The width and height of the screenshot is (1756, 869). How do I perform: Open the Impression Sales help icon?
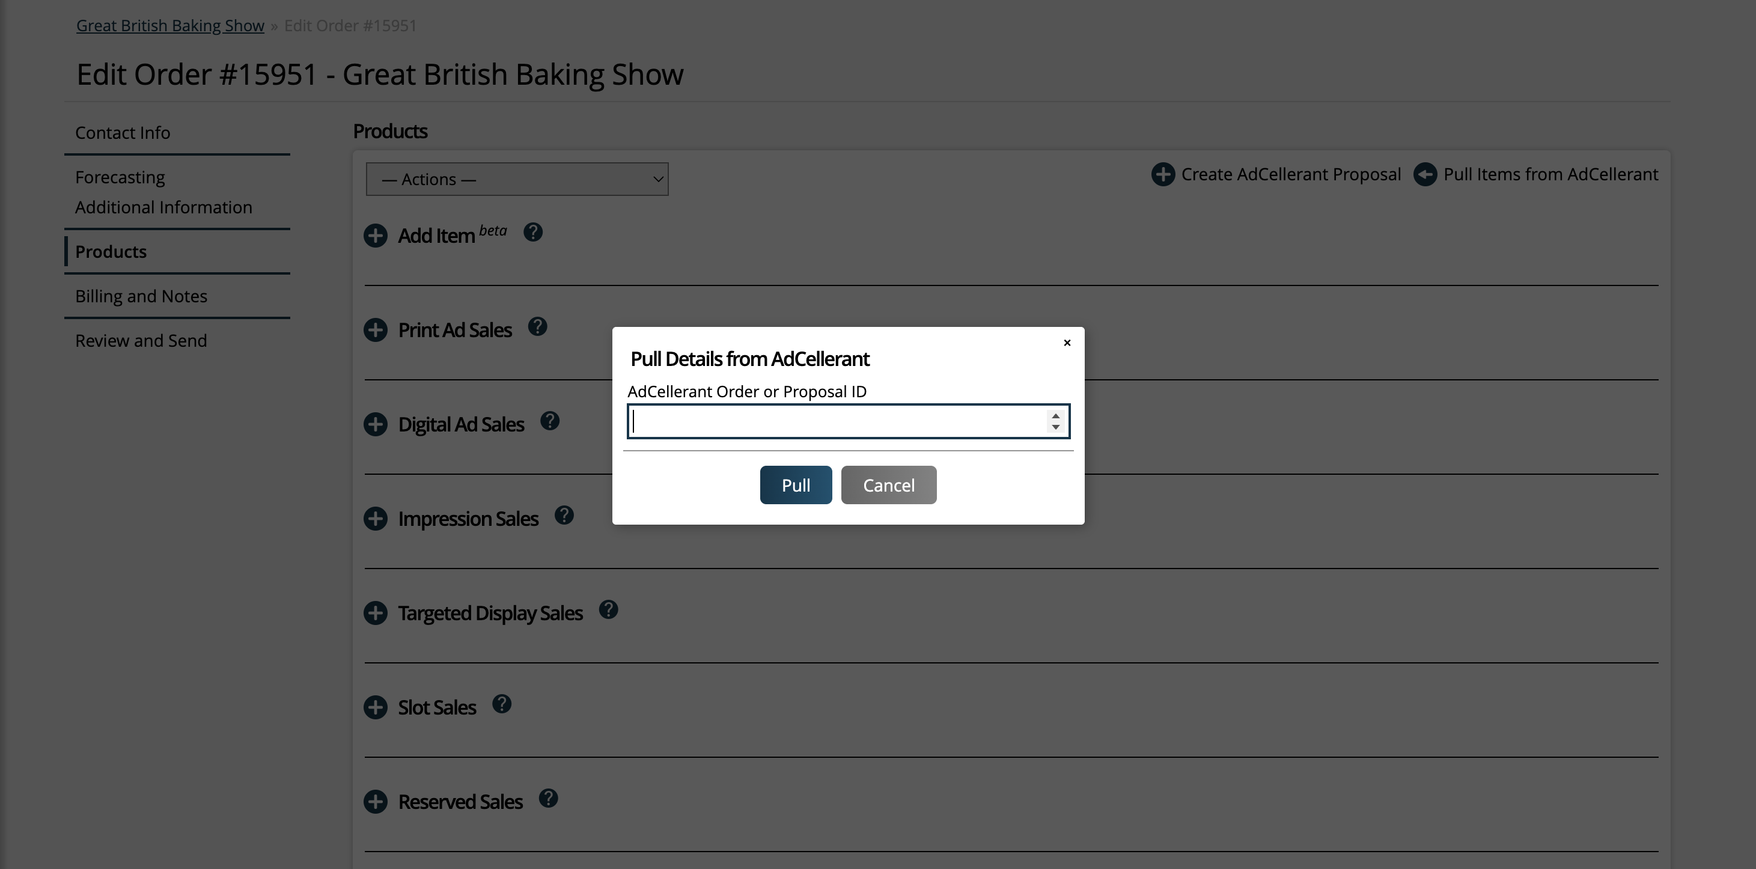564,515
